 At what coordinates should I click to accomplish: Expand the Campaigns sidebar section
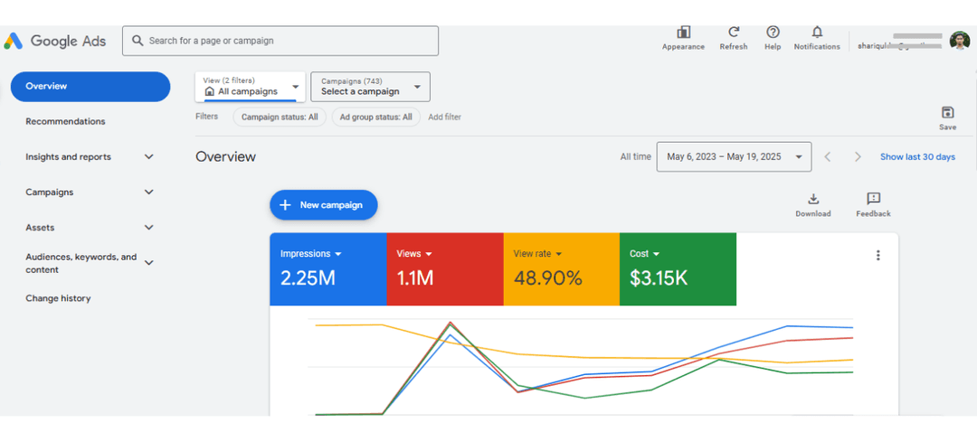(149, 193)
